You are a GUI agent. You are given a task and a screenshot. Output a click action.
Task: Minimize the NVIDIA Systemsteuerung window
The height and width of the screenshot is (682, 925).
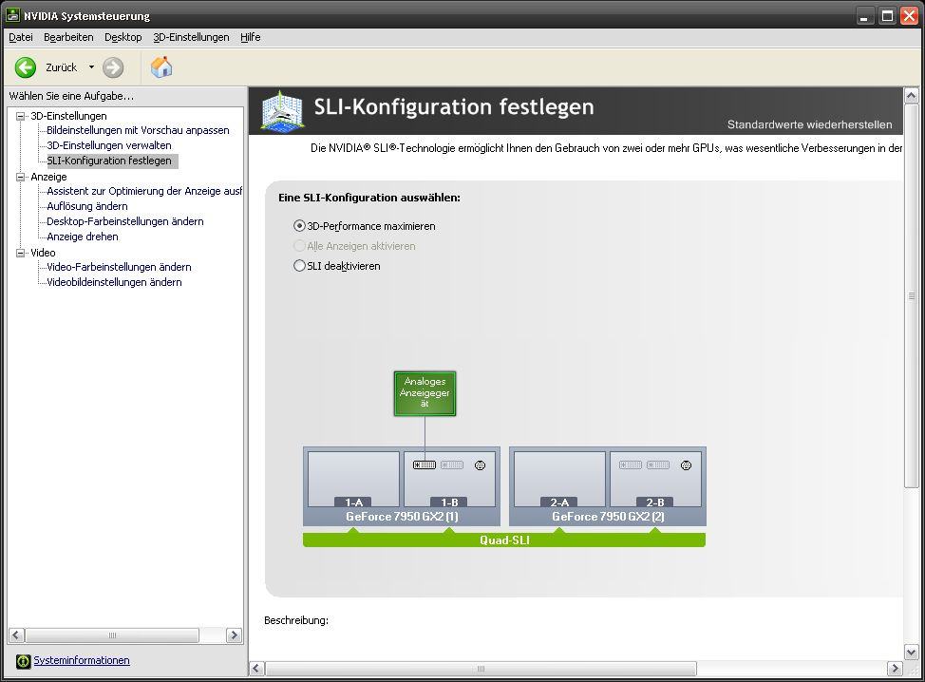865,16
